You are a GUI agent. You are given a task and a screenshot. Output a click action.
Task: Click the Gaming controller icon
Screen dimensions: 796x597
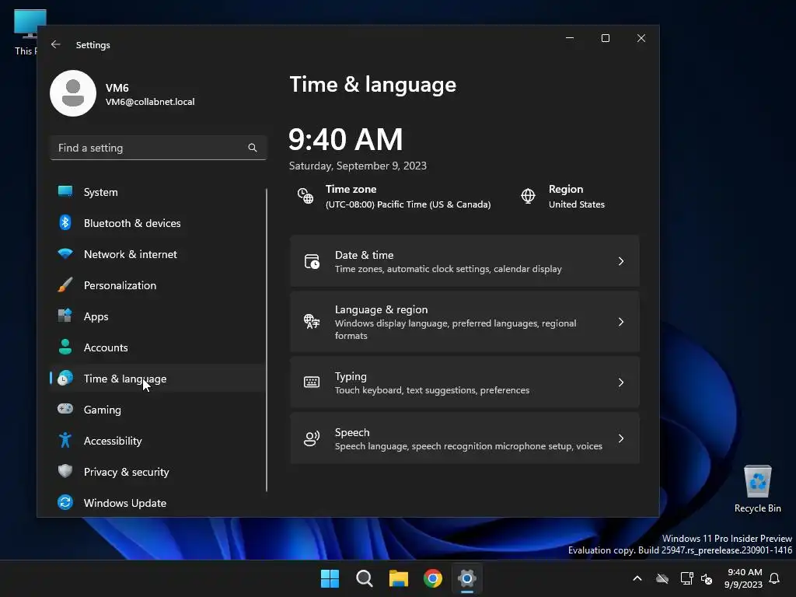65,409
